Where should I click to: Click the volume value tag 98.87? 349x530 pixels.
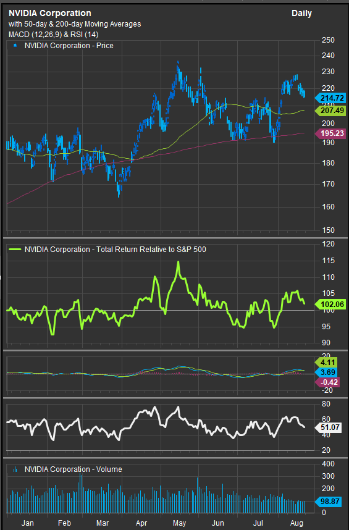pos(328,501)
